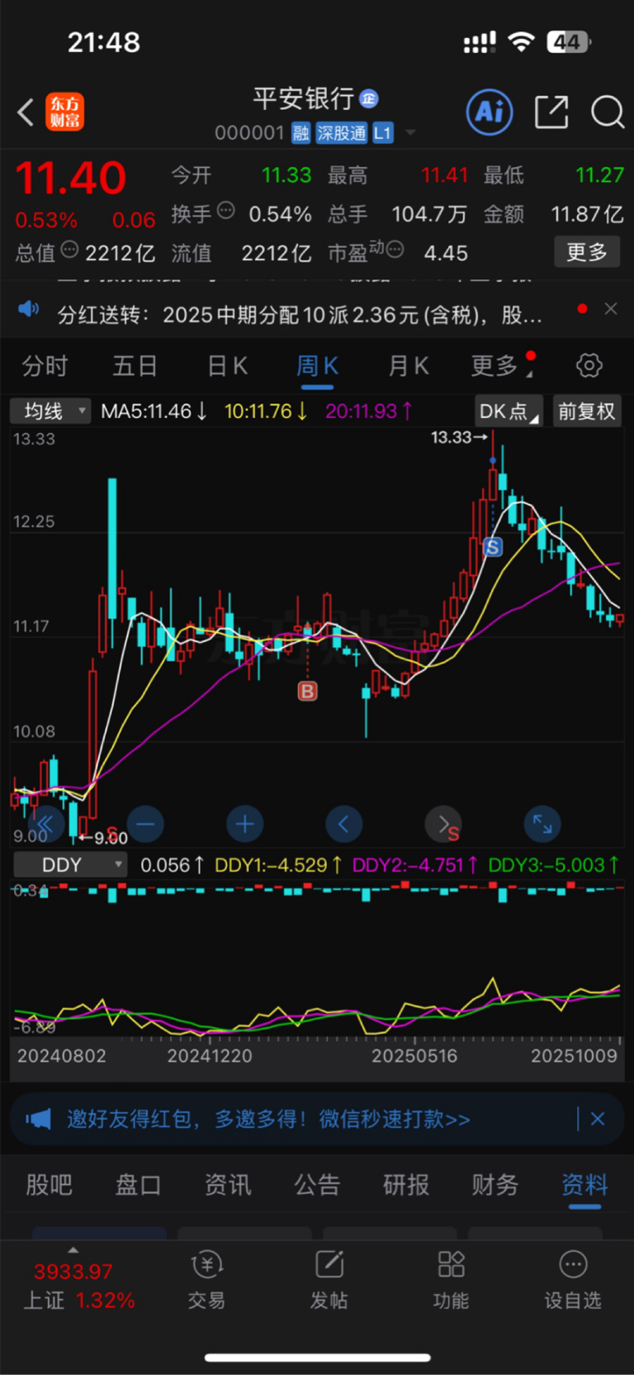This screenshot has height=1375, width=634.
Task: Tap the 深股通 badge
Action: 342,133
